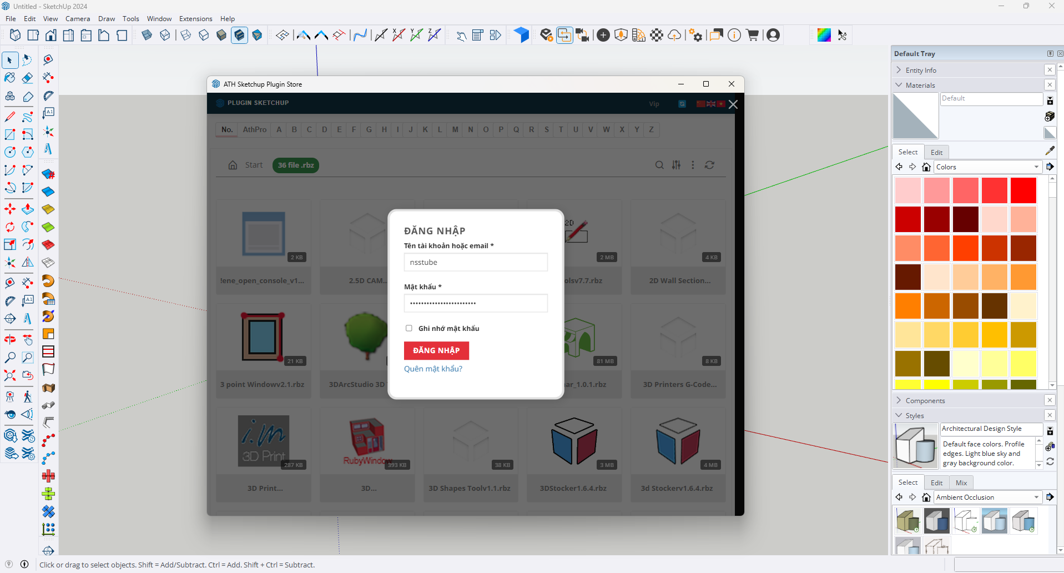Switch to Shaded With Textures style

pyautogui.click(x=239, y=36)
